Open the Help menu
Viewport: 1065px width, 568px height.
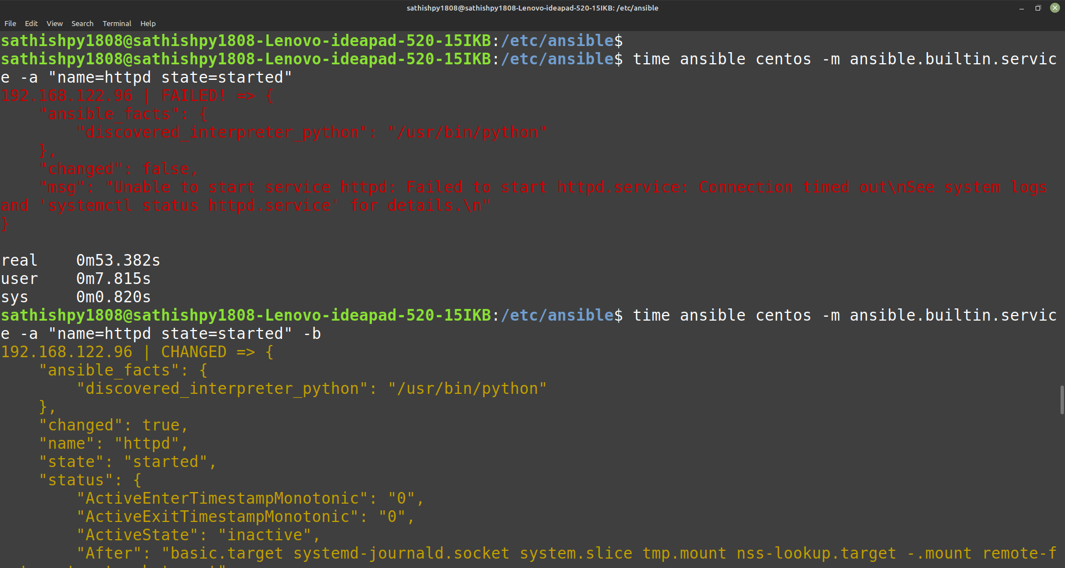coord(148,23)
